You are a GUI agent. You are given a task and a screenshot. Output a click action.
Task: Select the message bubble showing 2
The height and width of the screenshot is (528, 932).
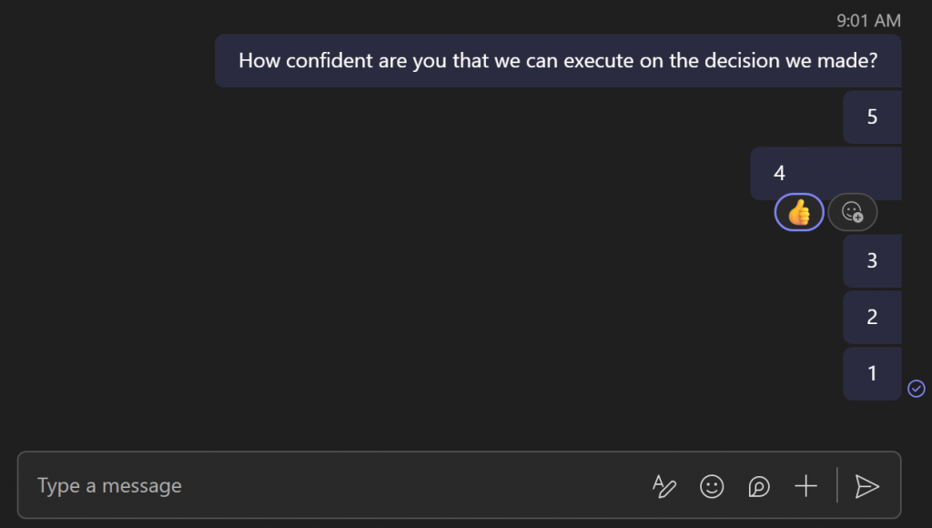tap(872, 317)
